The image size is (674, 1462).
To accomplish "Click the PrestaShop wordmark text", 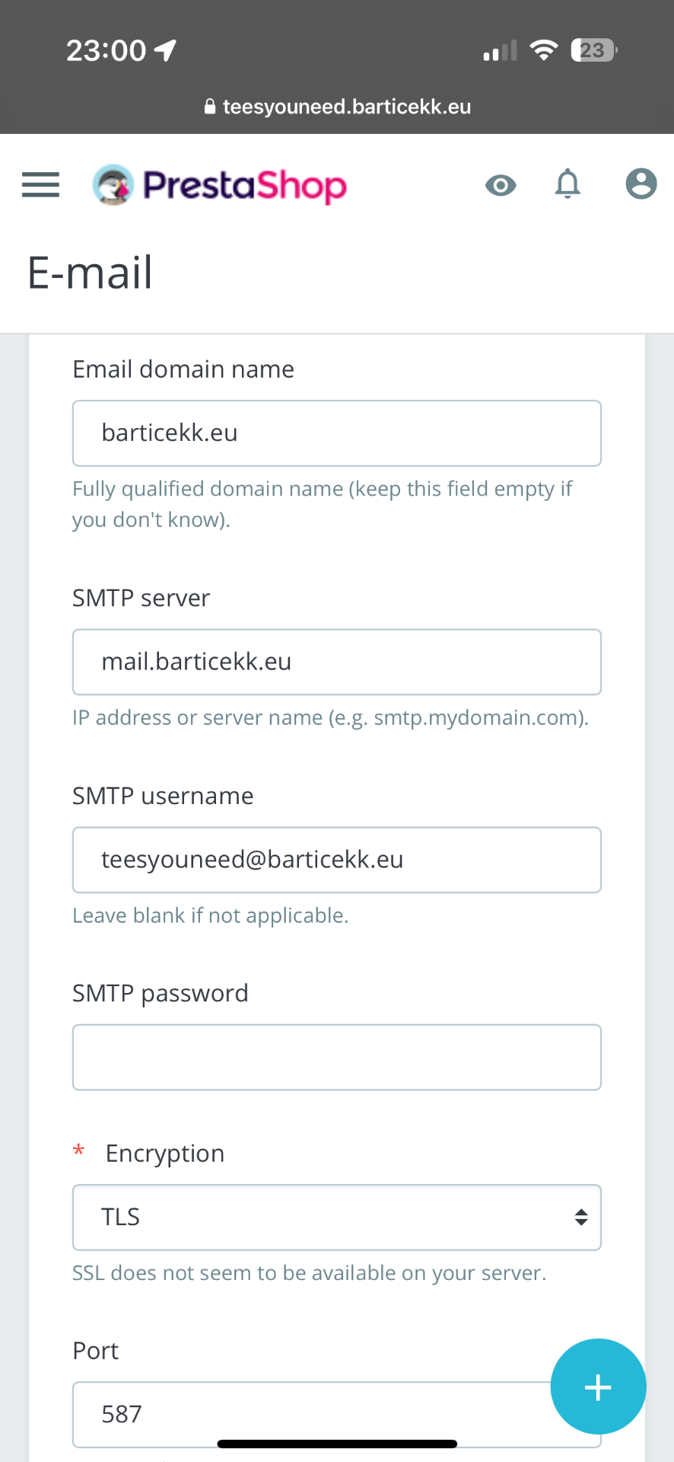I will point(245,186).
